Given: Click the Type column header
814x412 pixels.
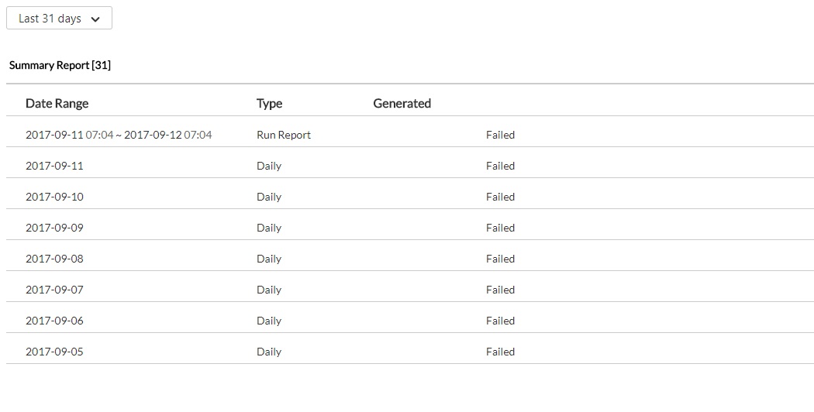Looking at the screenshot, I should point(269,103).
